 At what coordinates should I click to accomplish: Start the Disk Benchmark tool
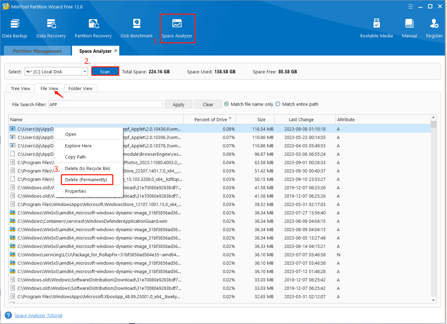point(137,28)
